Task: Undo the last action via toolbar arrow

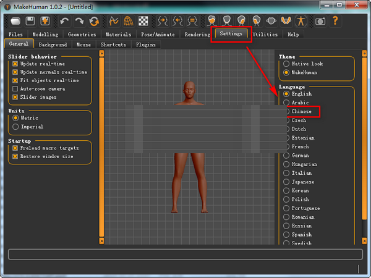Action: [x=64, y=21]
